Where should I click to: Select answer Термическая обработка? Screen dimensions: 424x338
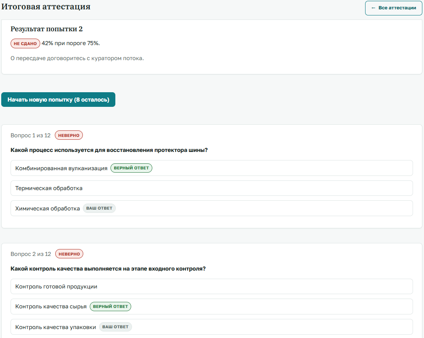(x=212, y=188)
